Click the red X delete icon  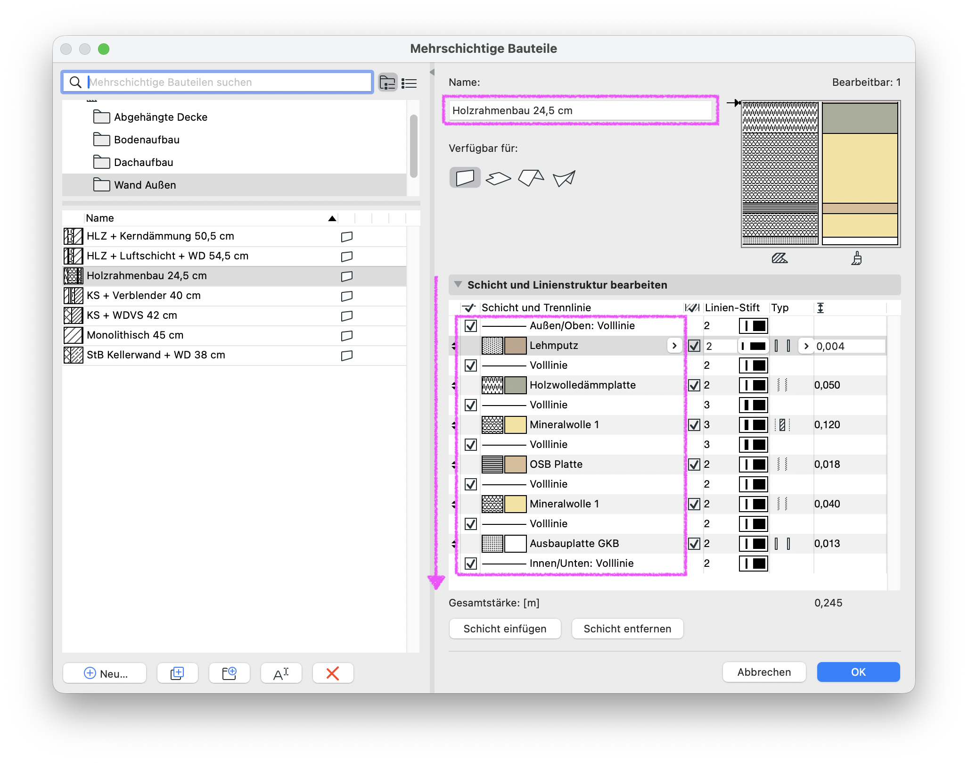coord(333,673)
